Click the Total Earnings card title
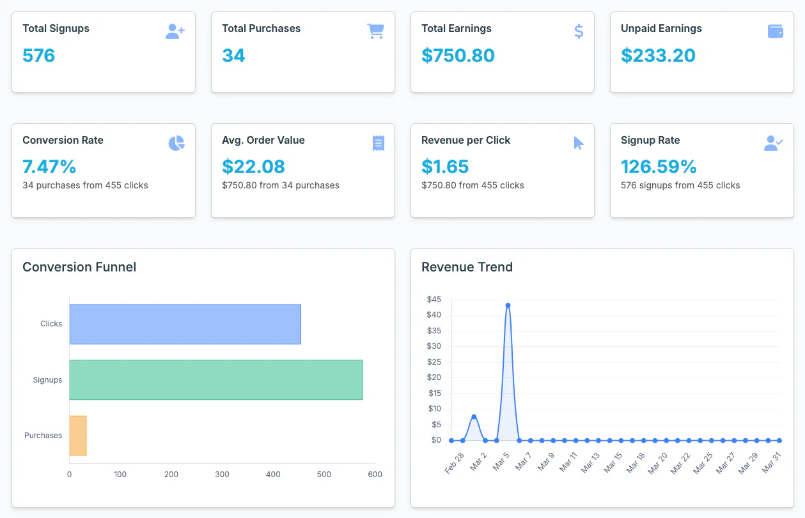This screenshot has width=805, height=518. (x=457, y=29)
